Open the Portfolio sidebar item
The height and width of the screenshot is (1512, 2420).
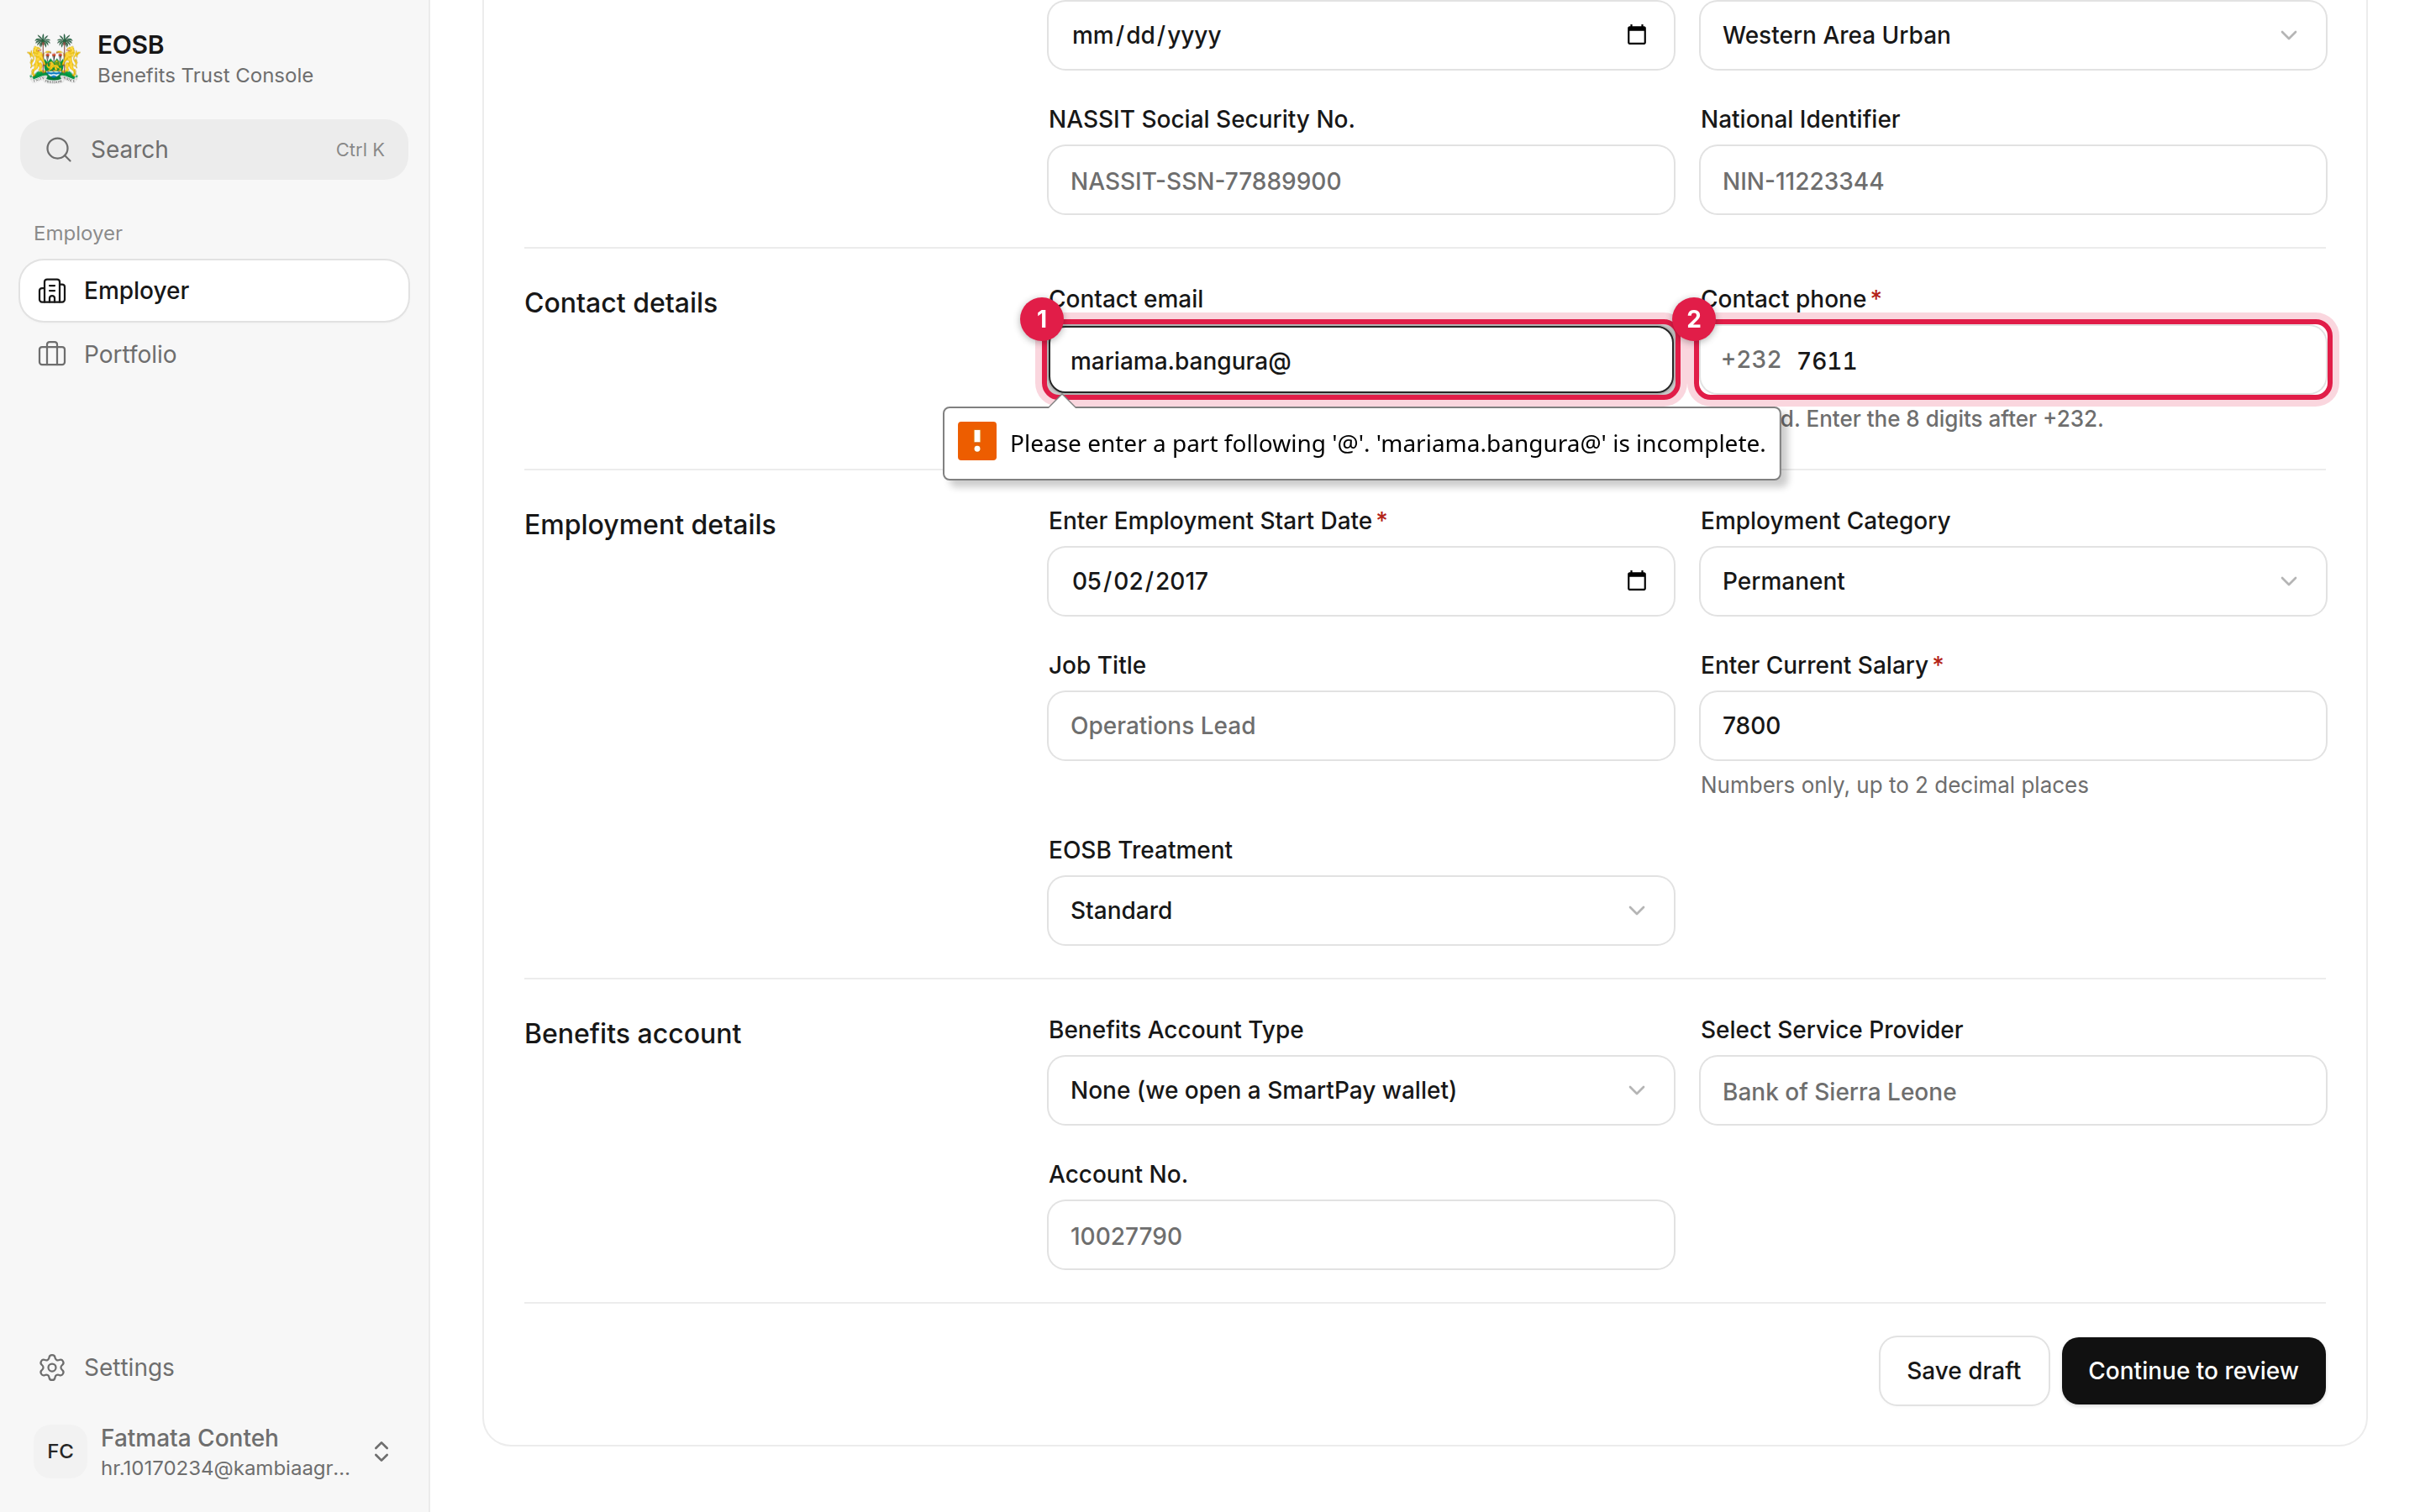tap(214, 354)
